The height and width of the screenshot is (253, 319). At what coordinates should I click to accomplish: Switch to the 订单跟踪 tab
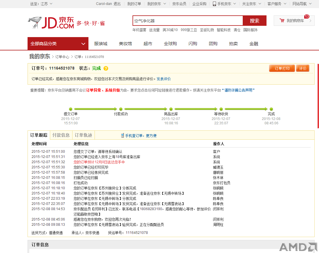(39, 135)
